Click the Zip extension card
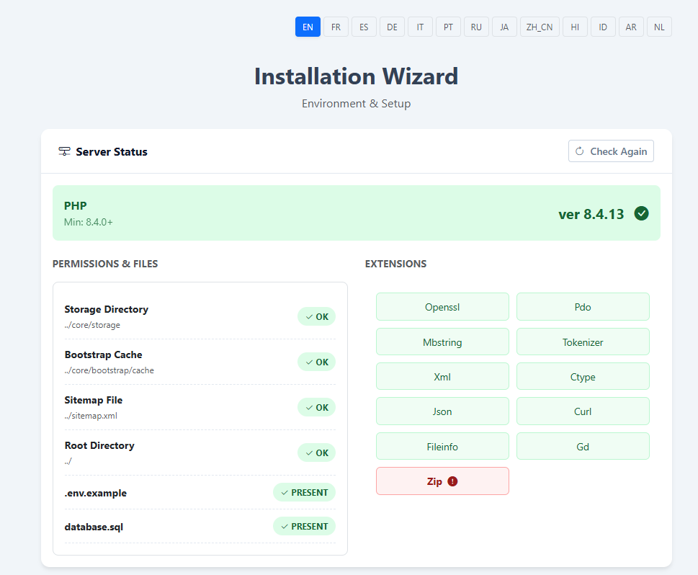Screen dimensions: 698x575 (442, 481)
